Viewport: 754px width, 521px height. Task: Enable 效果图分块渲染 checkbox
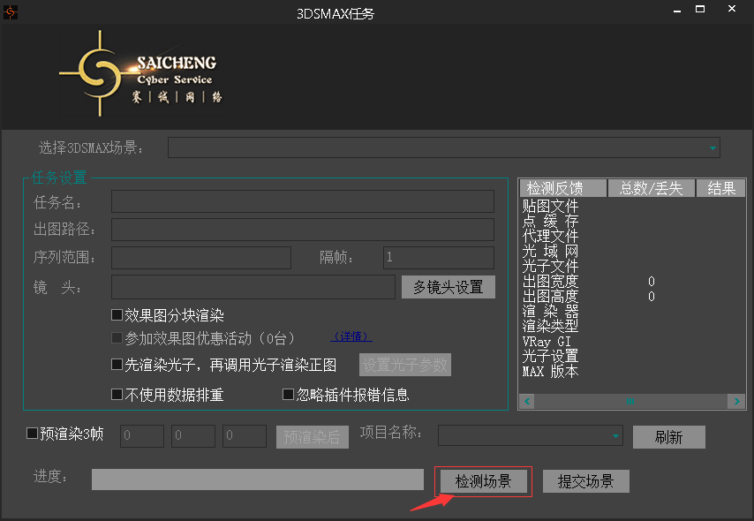point(117,315)
